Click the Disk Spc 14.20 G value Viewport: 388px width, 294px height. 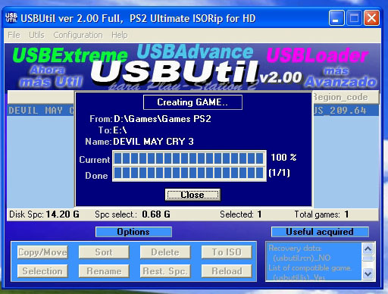pyautogui.click(x=62, y=214)
